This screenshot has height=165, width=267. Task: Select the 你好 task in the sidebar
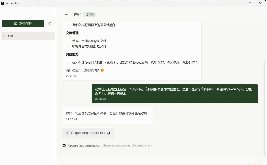[x=28, y=36]
